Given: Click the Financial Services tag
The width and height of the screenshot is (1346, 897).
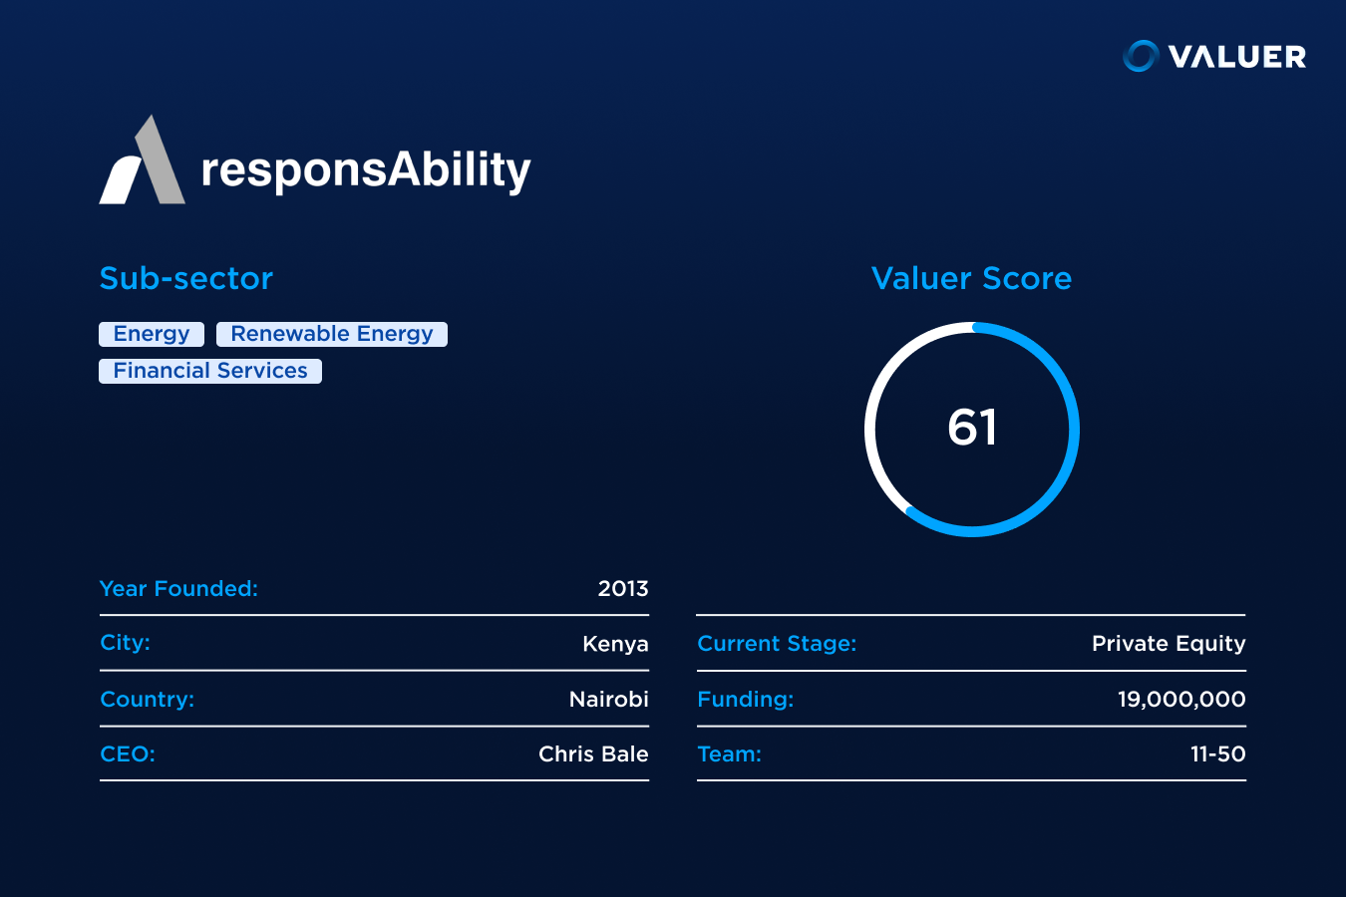Looking at the screenshot, I should pyautogui.click(x=210, y=371).
